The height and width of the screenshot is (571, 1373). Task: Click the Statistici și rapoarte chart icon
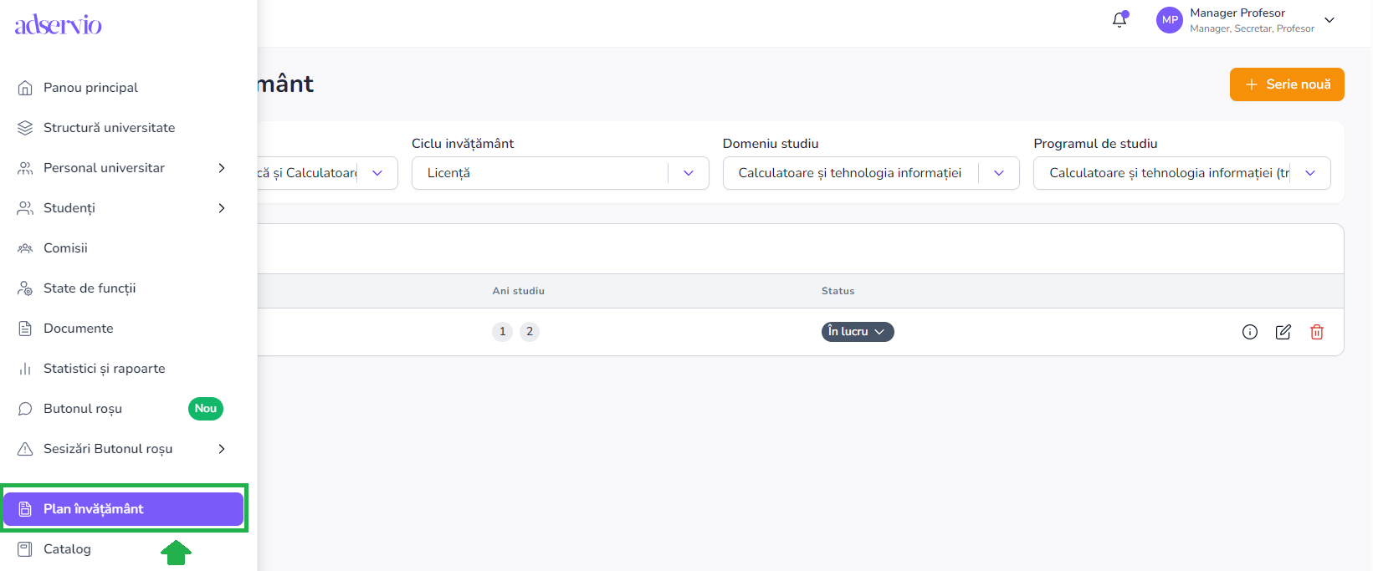click(x=25, y=369)
